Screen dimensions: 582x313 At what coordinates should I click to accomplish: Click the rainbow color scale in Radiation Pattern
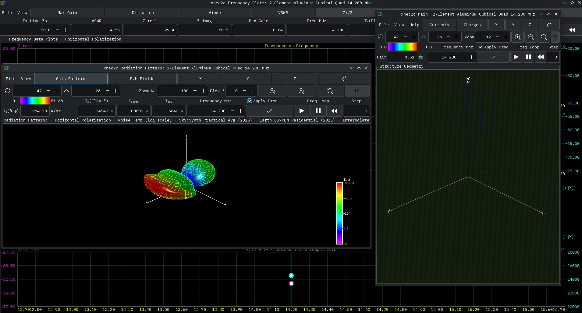[35, 101]
